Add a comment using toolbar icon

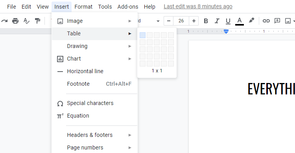(277, 21)
